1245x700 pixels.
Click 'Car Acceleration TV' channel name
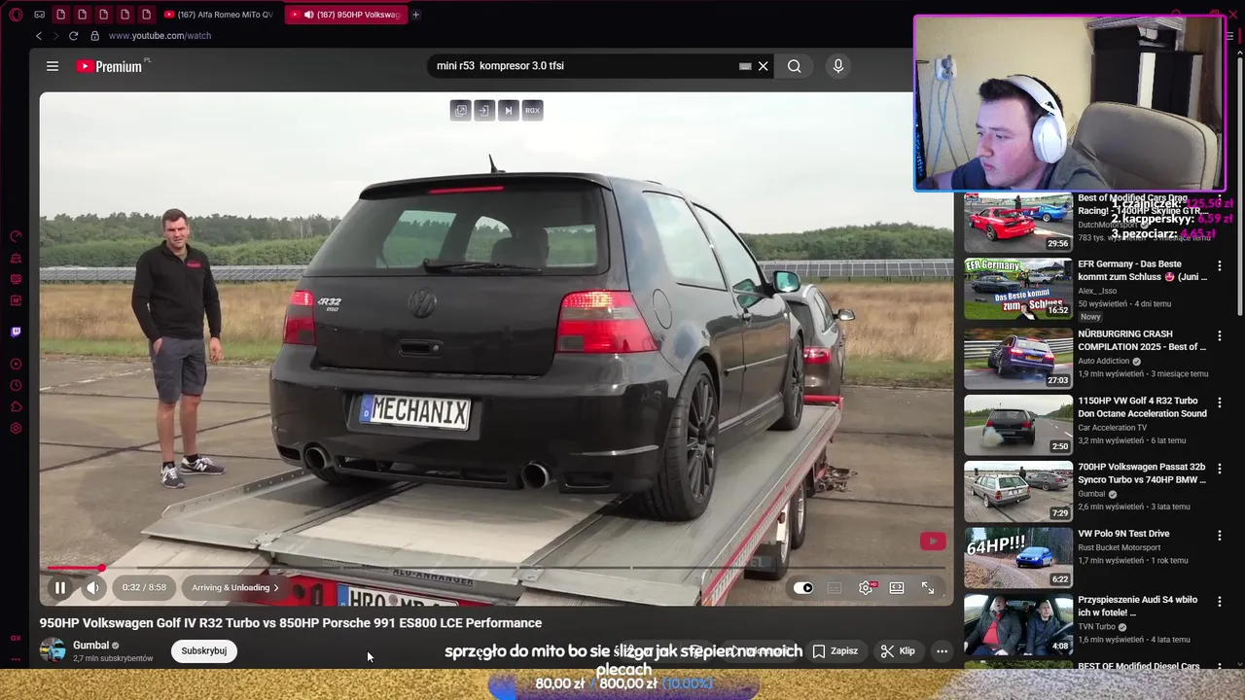pos(1113,428)
